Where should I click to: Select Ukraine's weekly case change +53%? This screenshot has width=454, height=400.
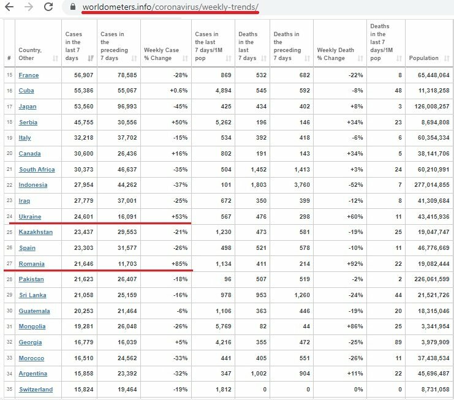click(x=180, y=217)
